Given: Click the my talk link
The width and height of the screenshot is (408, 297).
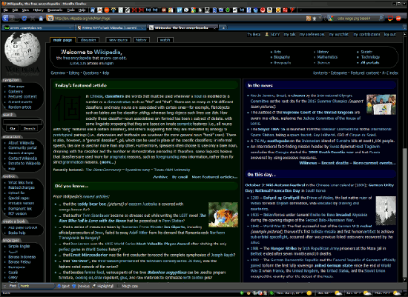Looking at the screenshot, I should [x=289, y=34].
